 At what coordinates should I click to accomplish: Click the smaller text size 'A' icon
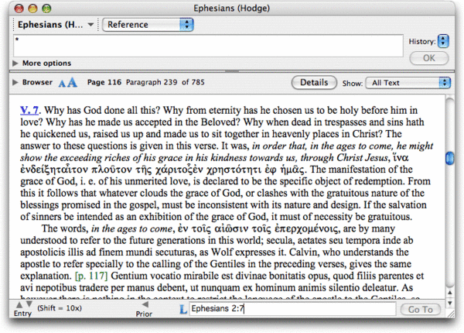point(62,82)
